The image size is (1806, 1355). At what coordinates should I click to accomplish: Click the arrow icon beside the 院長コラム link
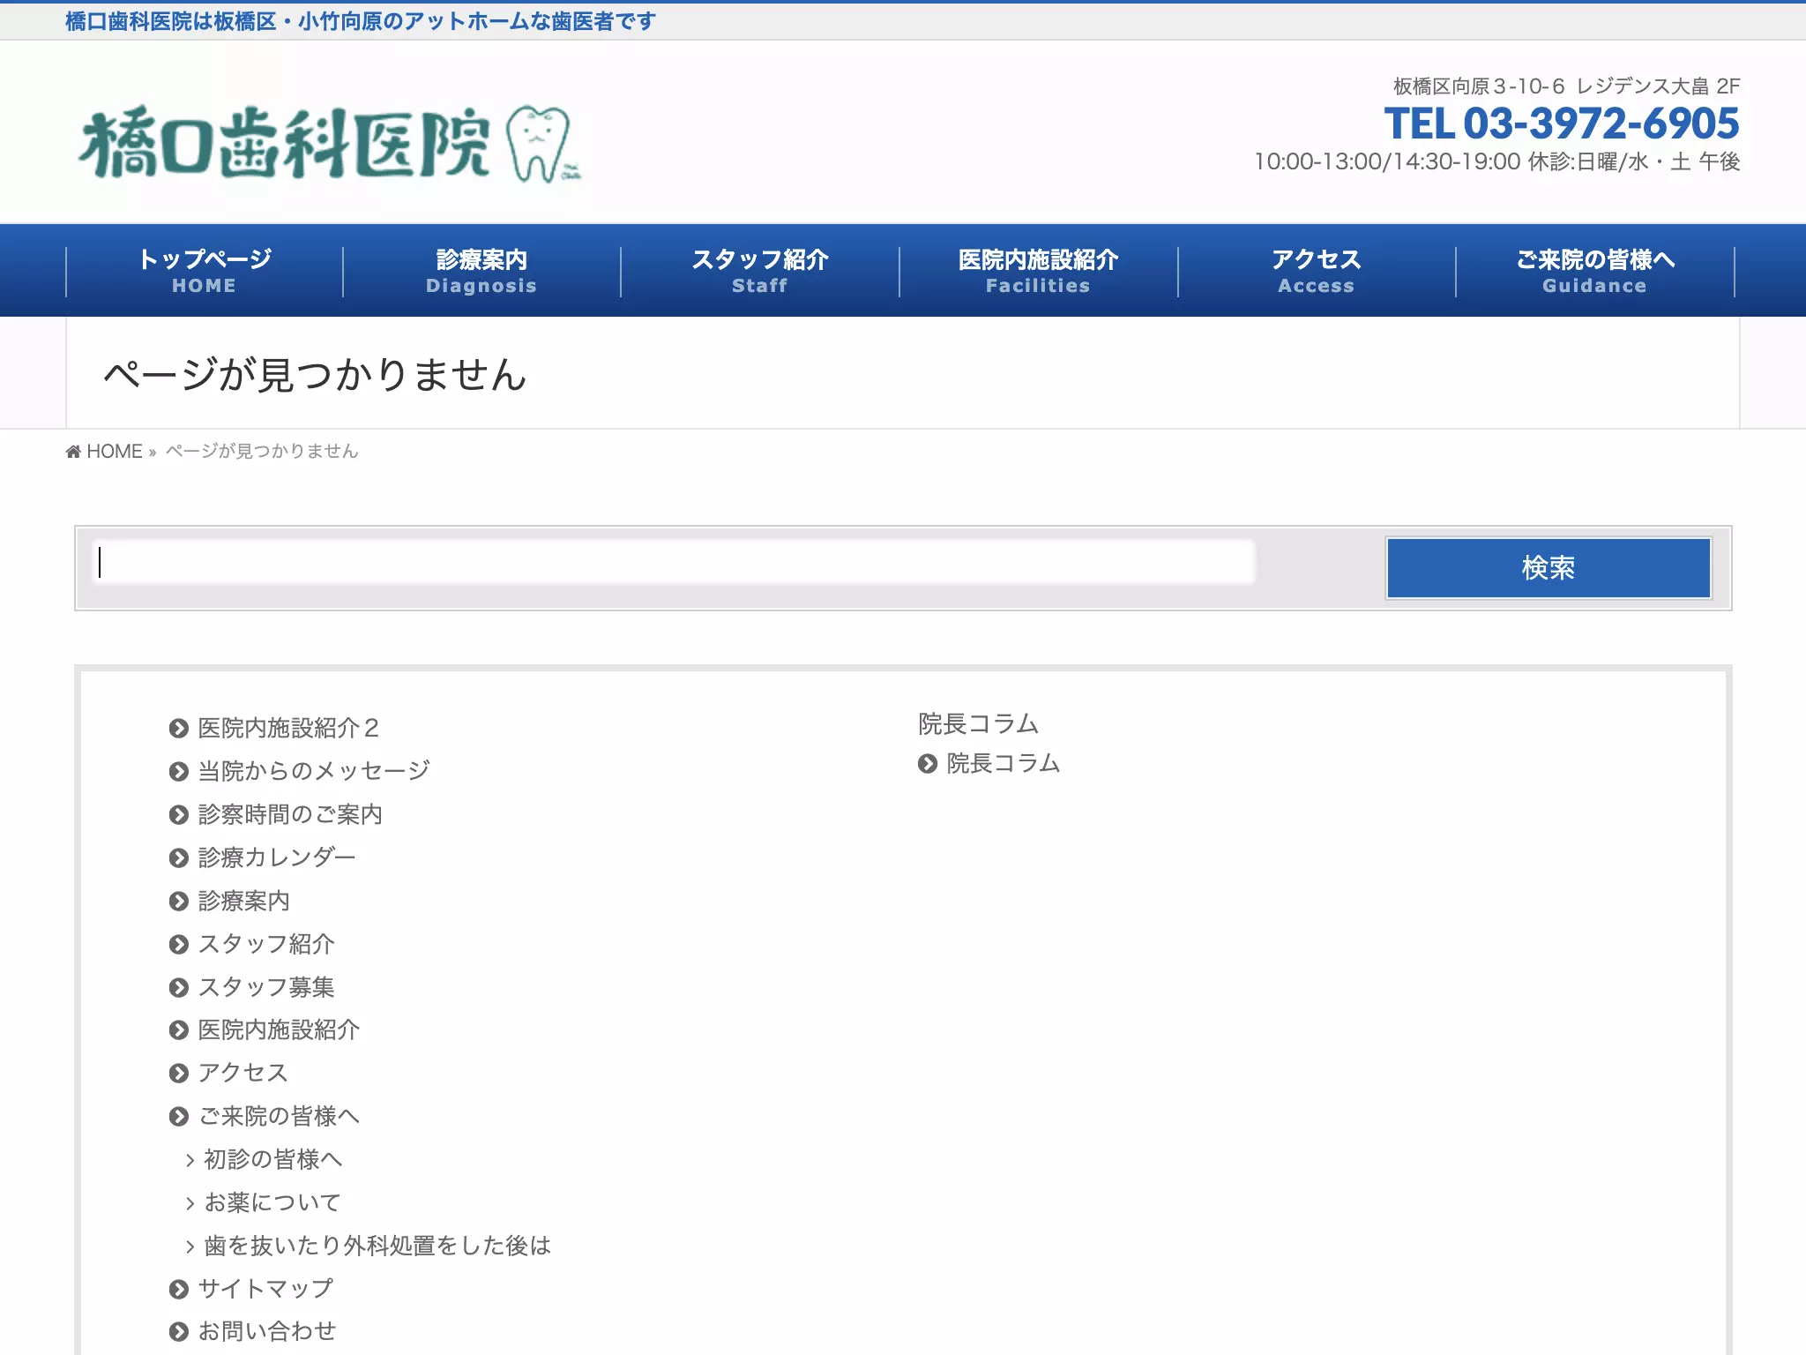(928, 764)
